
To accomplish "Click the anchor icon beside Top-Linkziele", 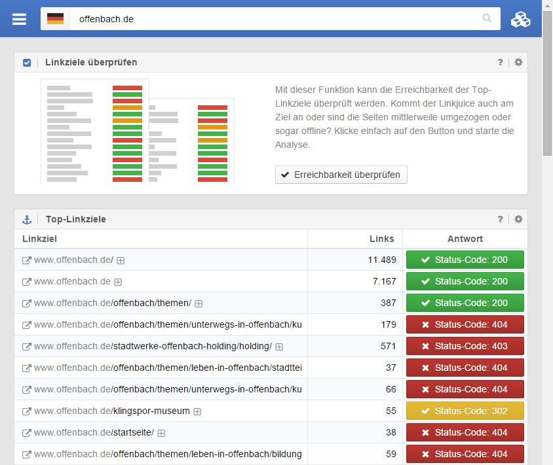I will (x=27, y=220).
